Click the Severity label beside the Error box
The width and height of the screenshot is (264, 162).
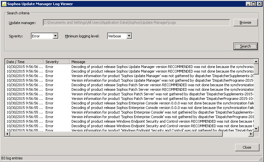tap(16, 36)
